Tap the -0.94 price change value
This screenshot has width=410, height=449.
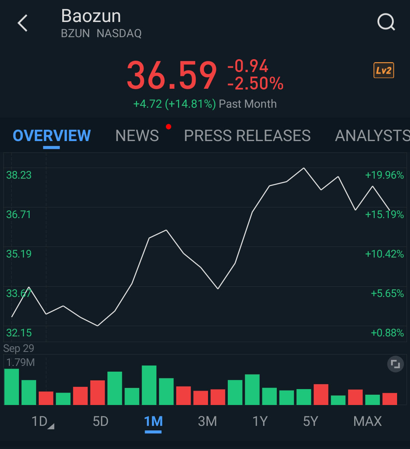(248, 66)
